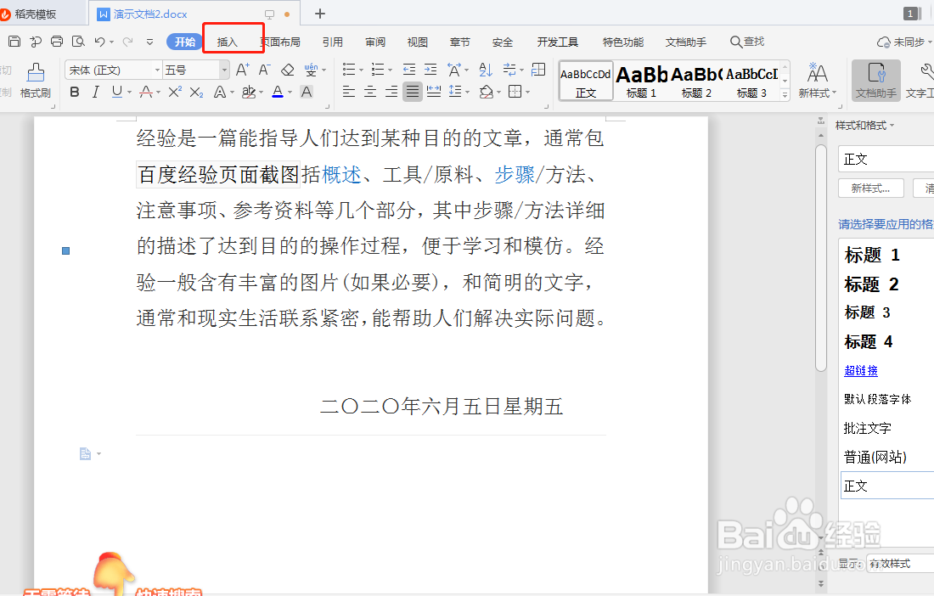This screenshot has height=596, width=934.
Task: Toggle bold formatting
Action: 75,92
